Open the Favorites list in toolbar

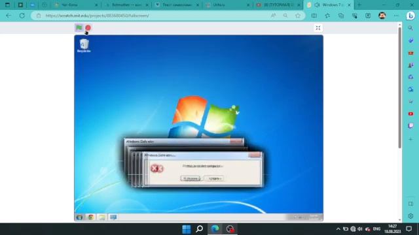click(x=327, y=16)
